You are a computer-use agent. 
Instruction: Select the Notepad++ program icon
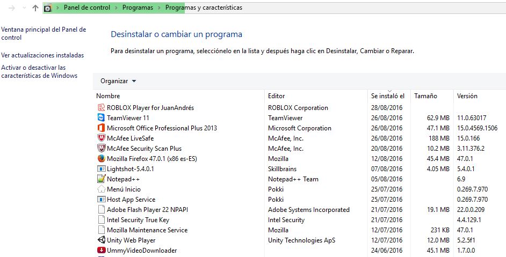(102, 179)
